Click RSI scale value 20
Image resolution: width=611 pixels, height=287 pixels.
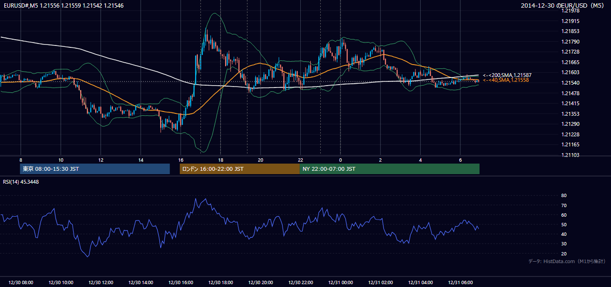(x=564, y=254)
